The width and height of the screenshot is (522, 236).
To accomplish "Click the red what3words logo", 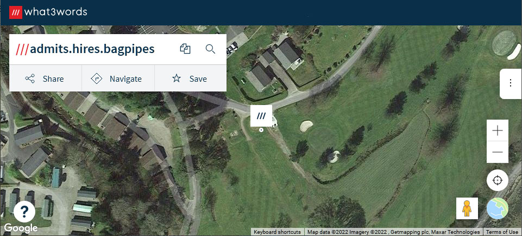I will pyautogui.click(x=16, y=12).
